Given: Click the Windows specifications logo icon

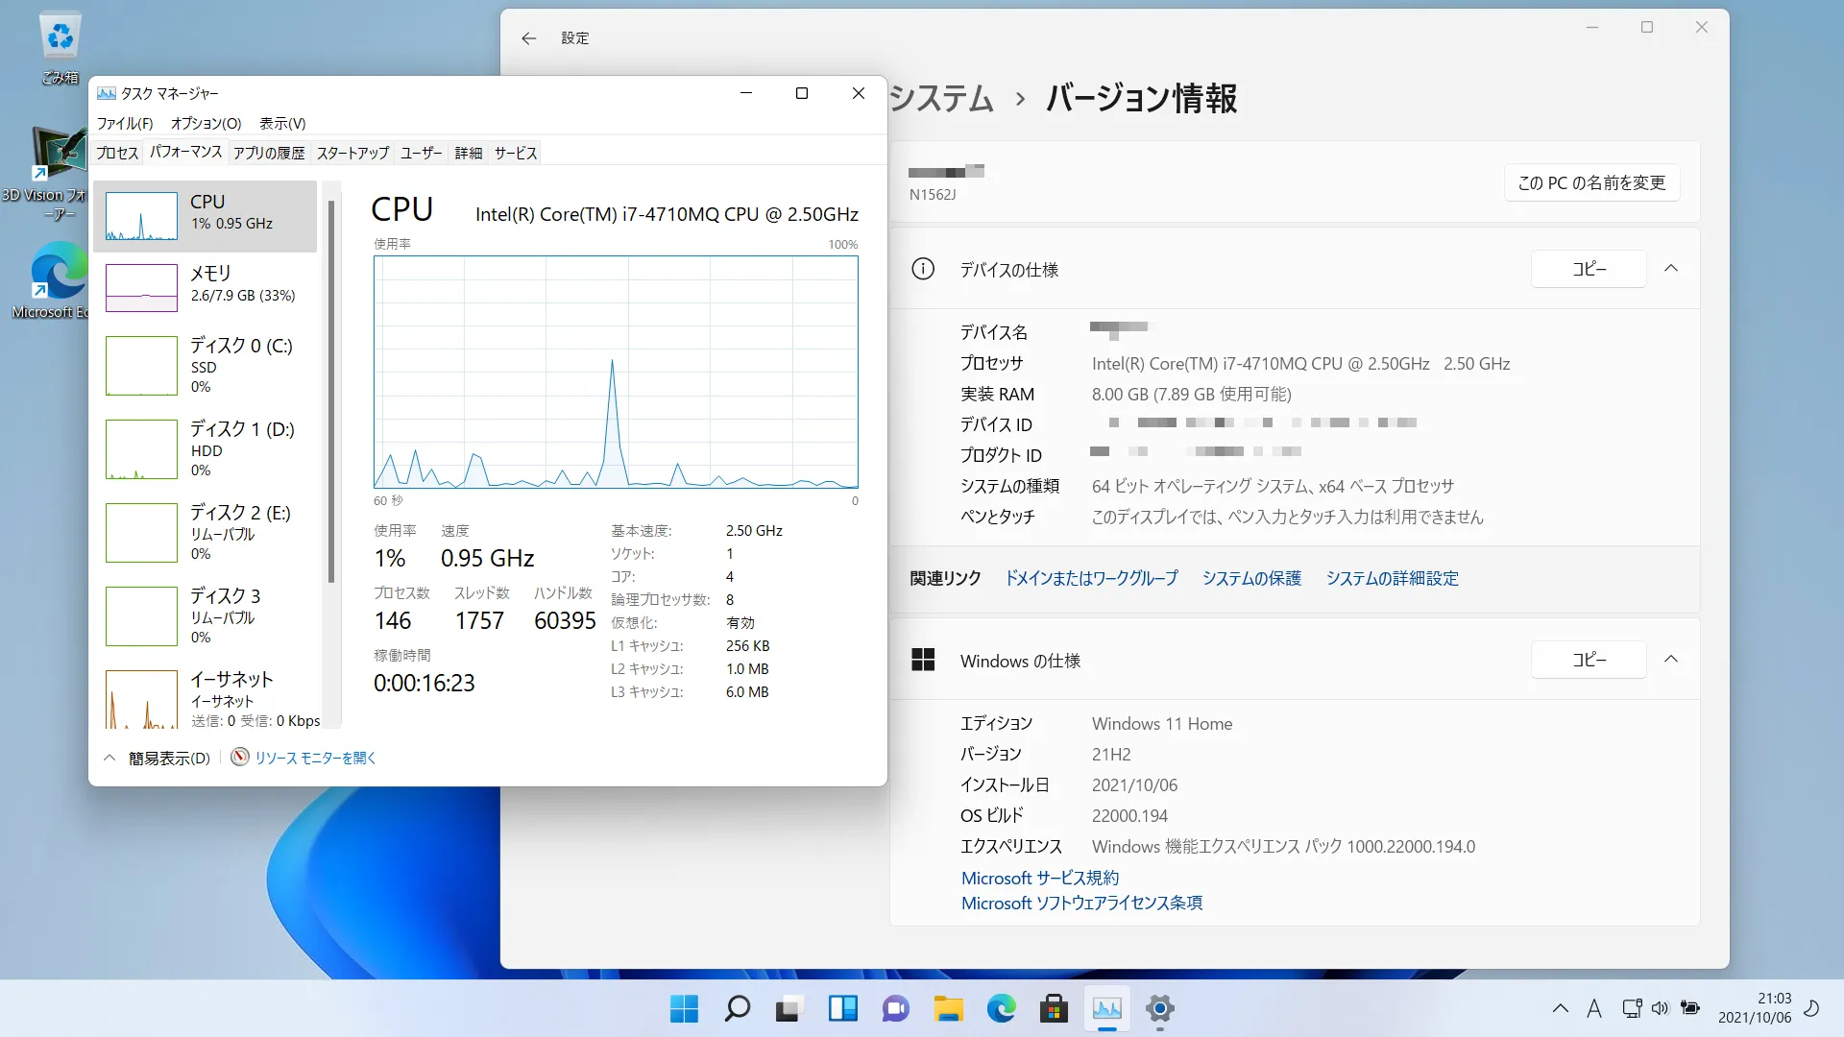Looking at the screenshot, I should point(923,660).
